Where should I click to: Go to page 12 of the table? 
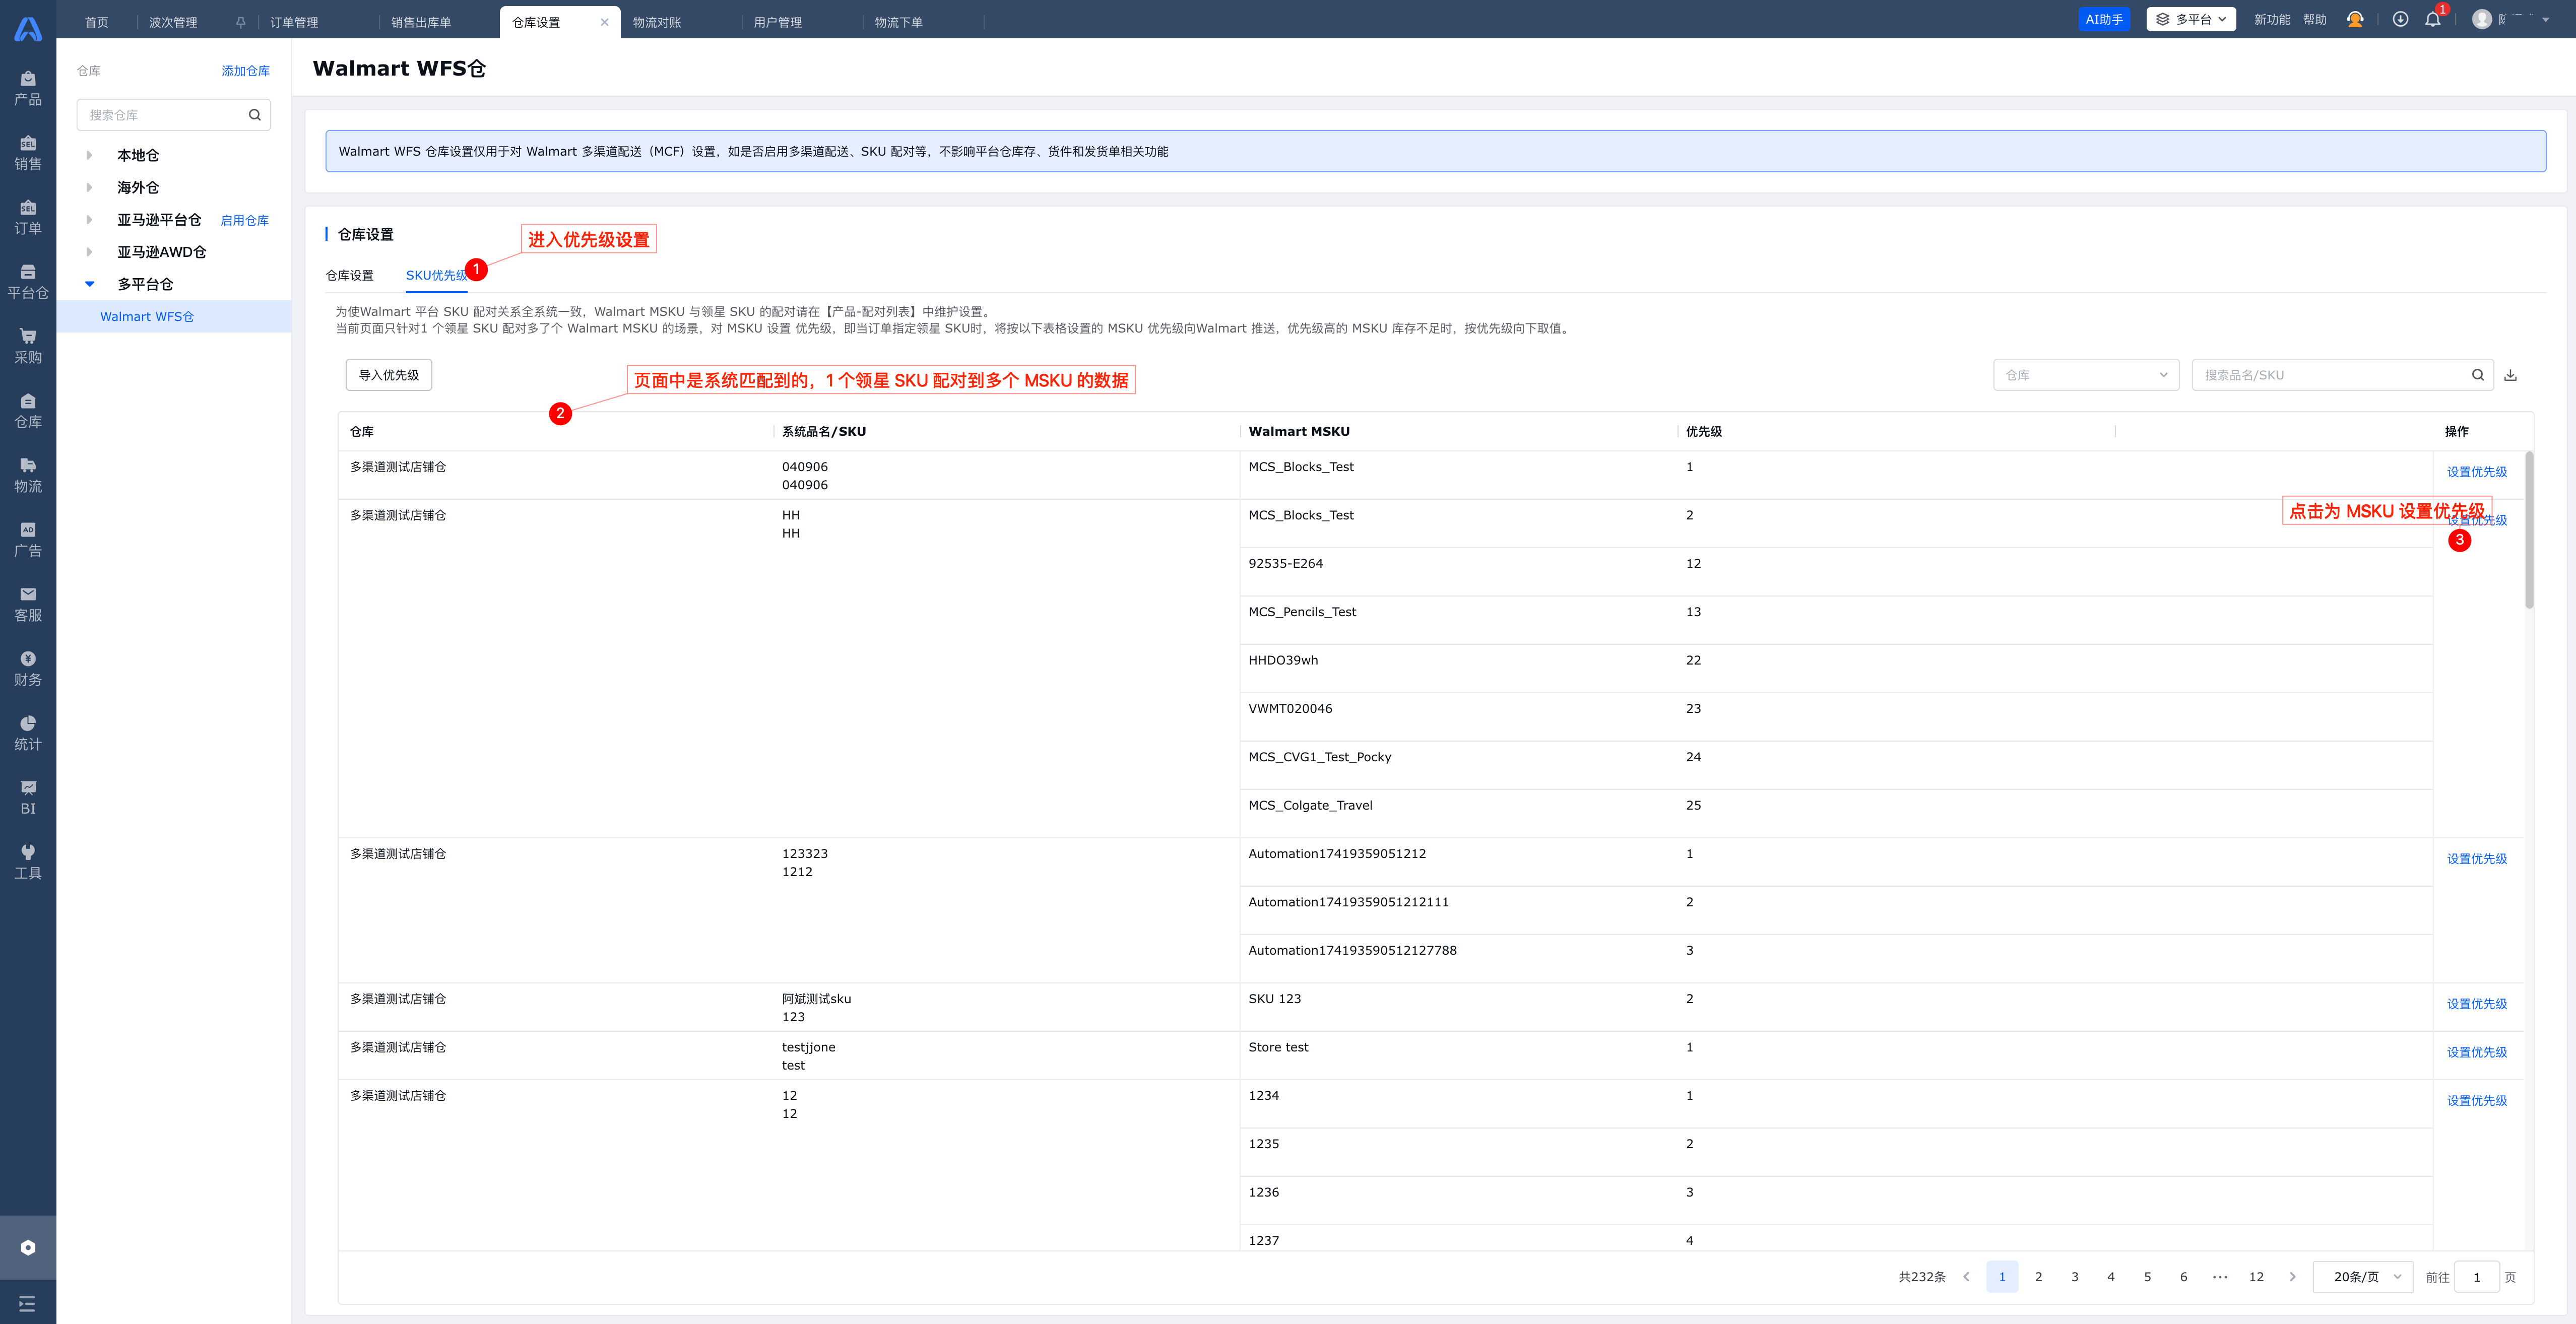pos(2256,1277)
